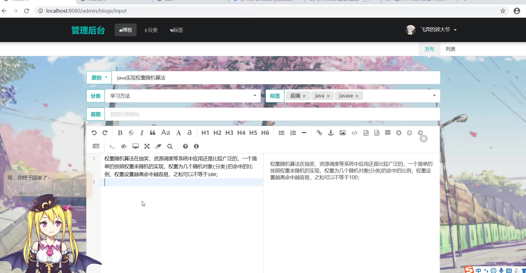Apply italic formatting
The height and width of the screenshot is (273, 526).
[142, 133]
